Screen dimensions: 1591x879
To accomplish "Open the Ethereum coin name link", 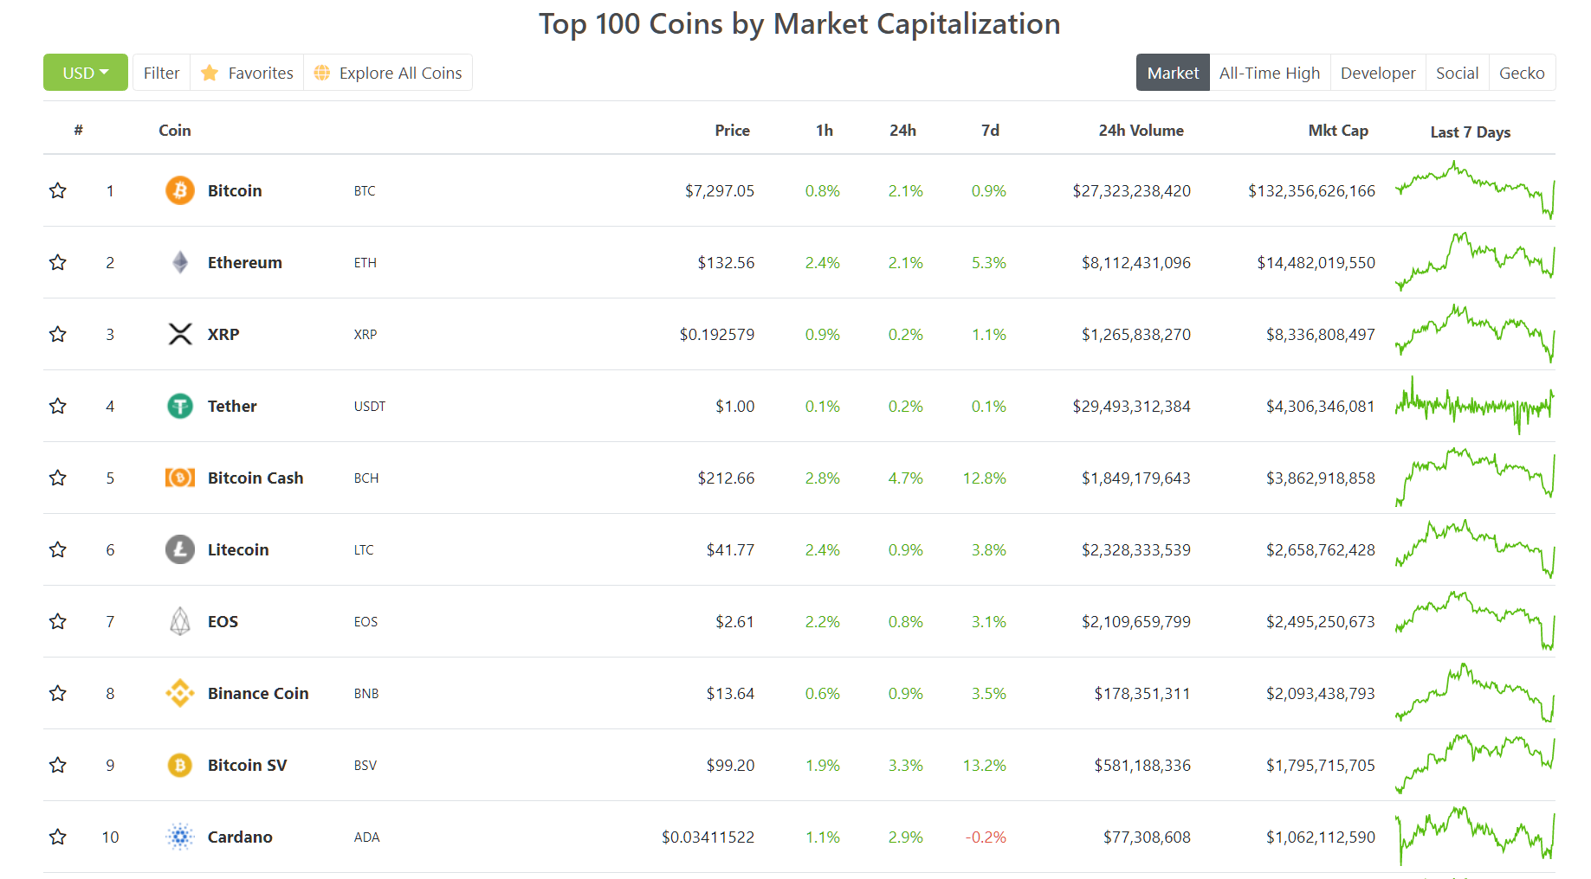I will pos(245,262).
